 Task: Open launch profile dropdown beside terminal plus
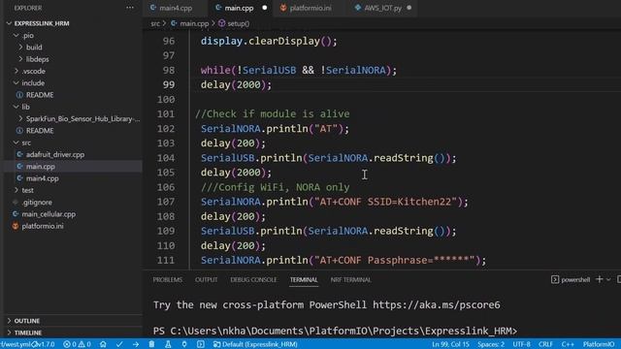608,280
